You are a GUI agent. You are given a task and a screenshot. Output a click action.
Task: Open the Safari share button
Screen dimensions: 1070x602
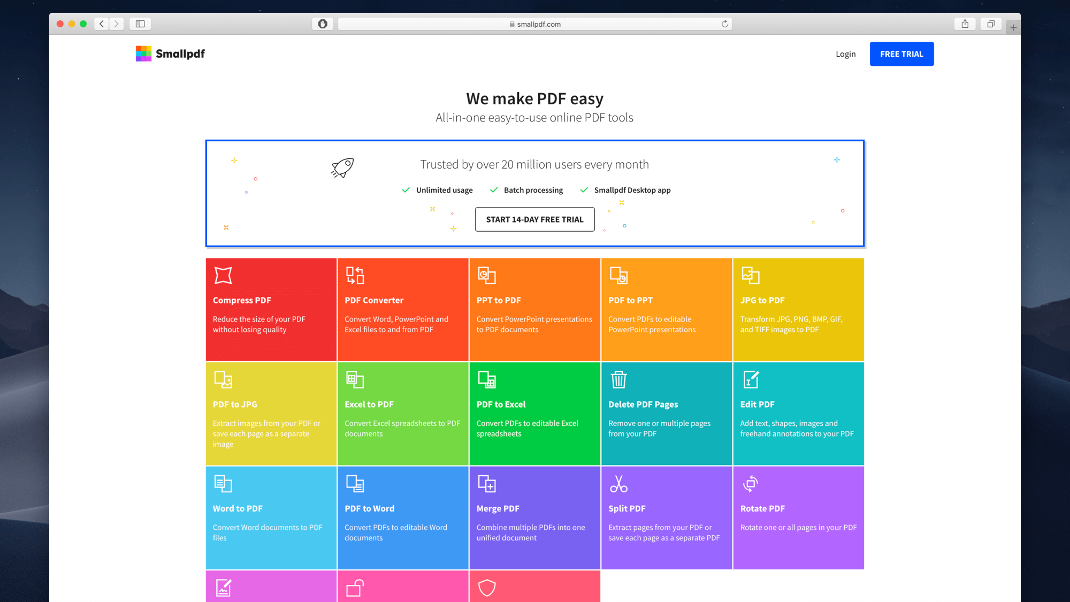(965, 24)
